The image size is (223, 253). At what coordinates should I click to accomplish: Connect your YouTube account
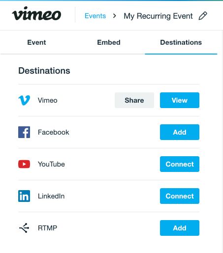click(x=180, y=164)
